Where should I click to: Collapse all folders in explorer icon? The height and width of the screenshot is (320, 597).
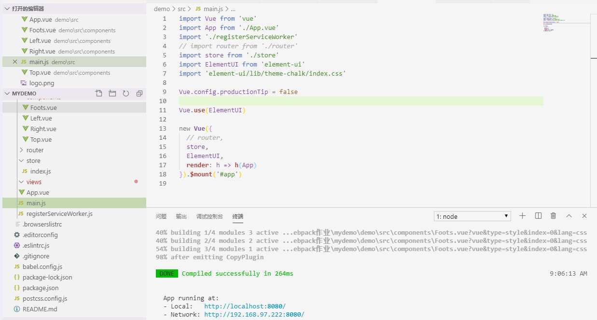(139, 93)
